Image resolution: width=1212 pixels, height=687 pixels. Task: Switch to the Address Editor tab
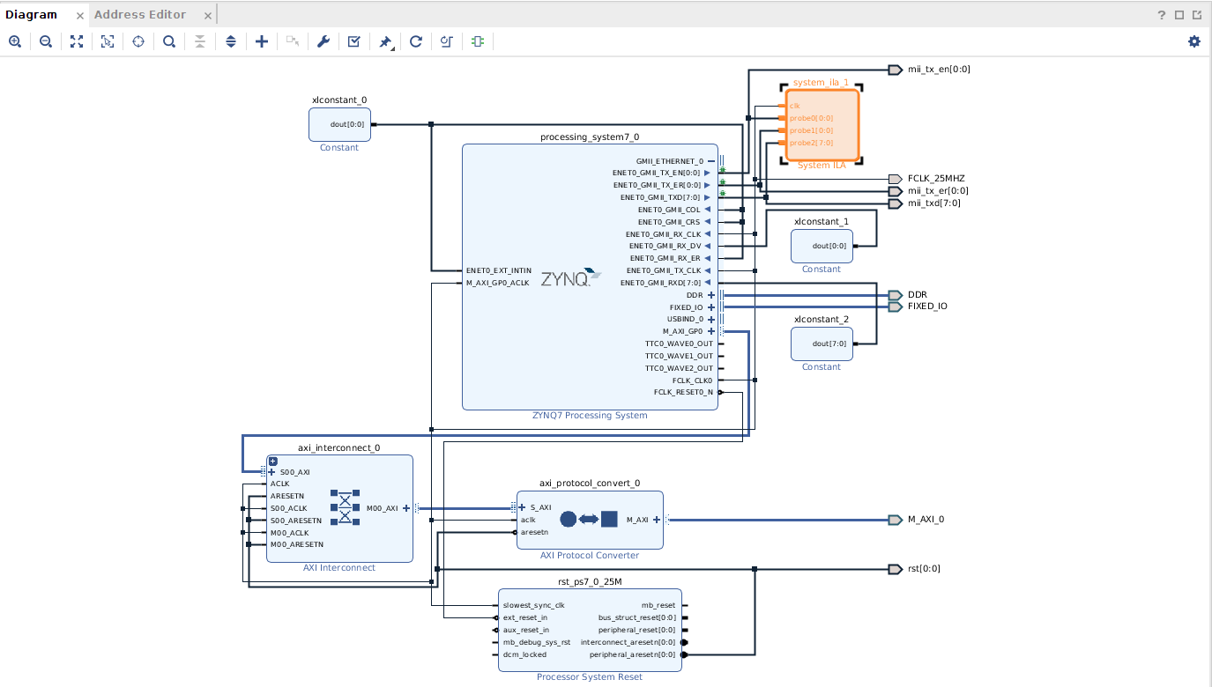point(140,14)
